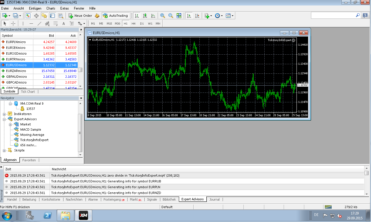The height and width of the screenshot is (222, 371).
Task: Toggle the AutoTrading button
Action: pos(115,16)
